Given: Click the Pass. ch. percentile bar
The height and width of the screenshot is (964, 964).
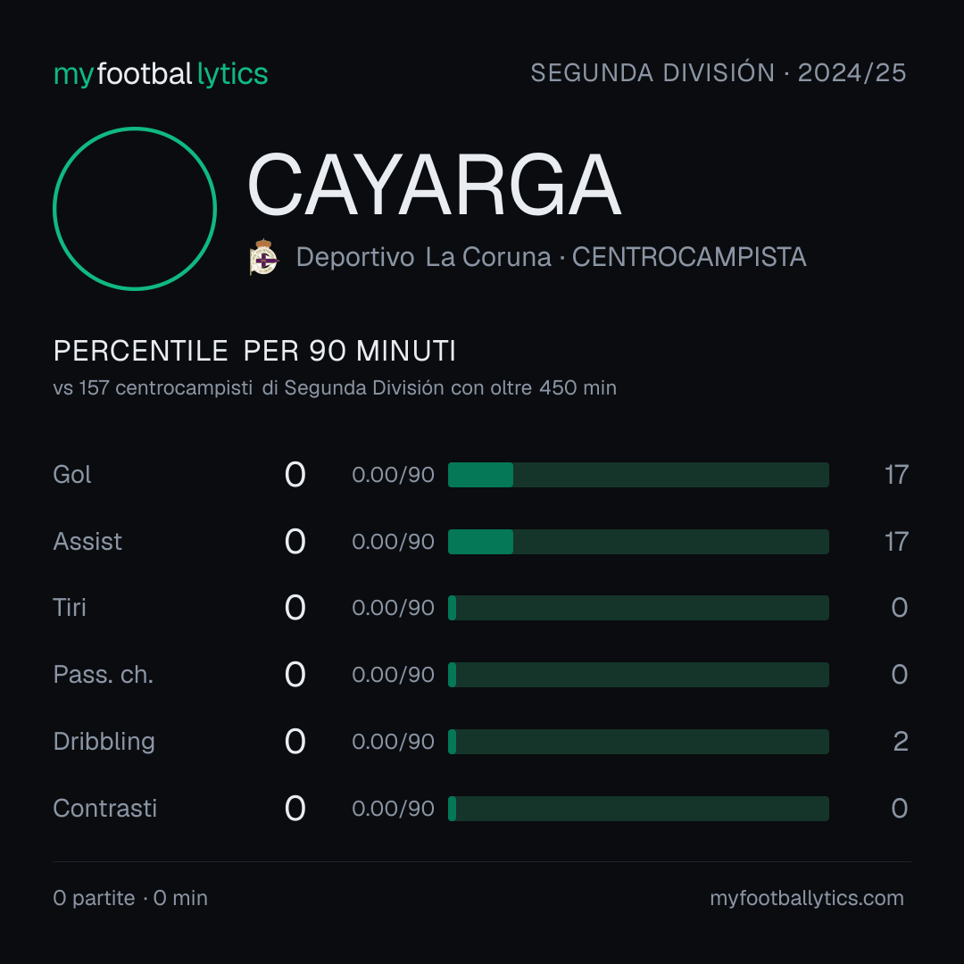Looking at the screenshot, I should click(x=638, y=675).
